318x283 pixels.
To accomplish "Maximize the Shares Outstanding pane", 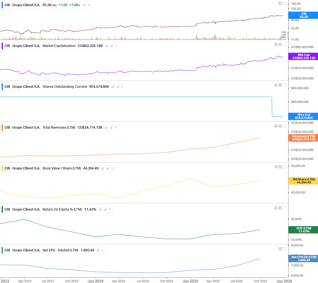I will click(x=284, y=85).
